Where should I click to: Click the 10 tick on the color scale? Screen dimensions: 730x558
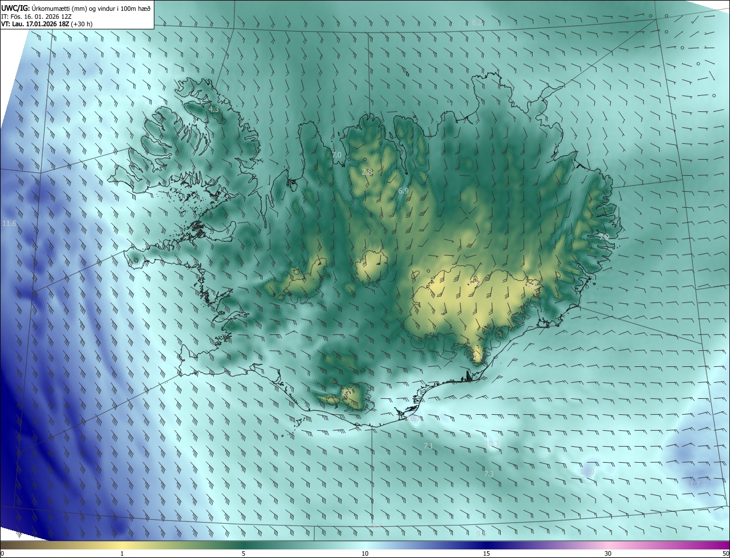coord(365,553)
